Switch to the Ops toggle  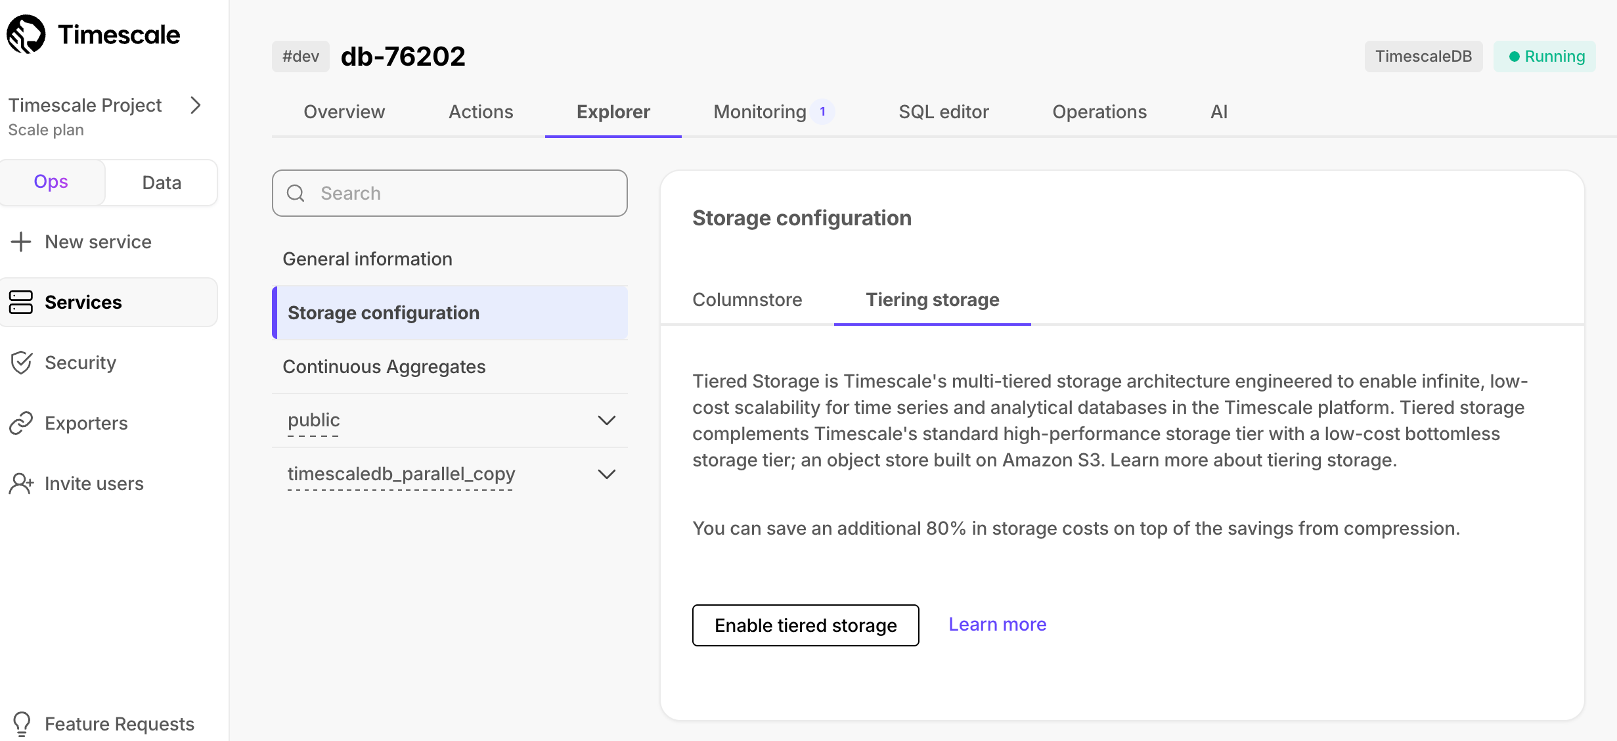click(51, 182)
